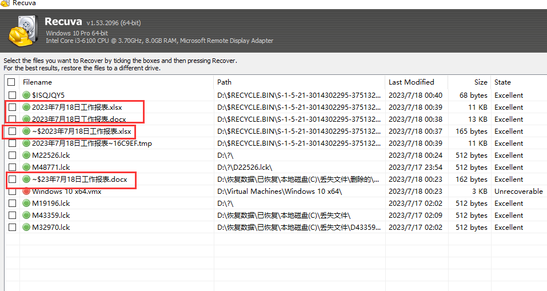Select file name $ISQJQY5
The width and height of the screenshot is (547, 291).
[x=48, y=95]
